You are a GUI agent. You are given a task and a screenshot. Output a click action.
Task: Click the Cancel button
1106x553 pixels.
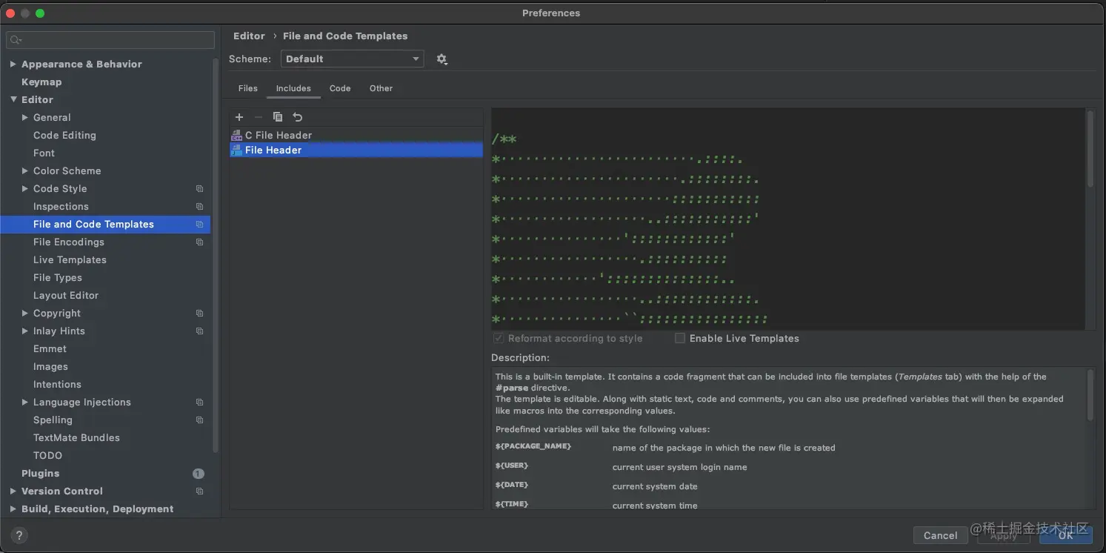coord(941,535)
